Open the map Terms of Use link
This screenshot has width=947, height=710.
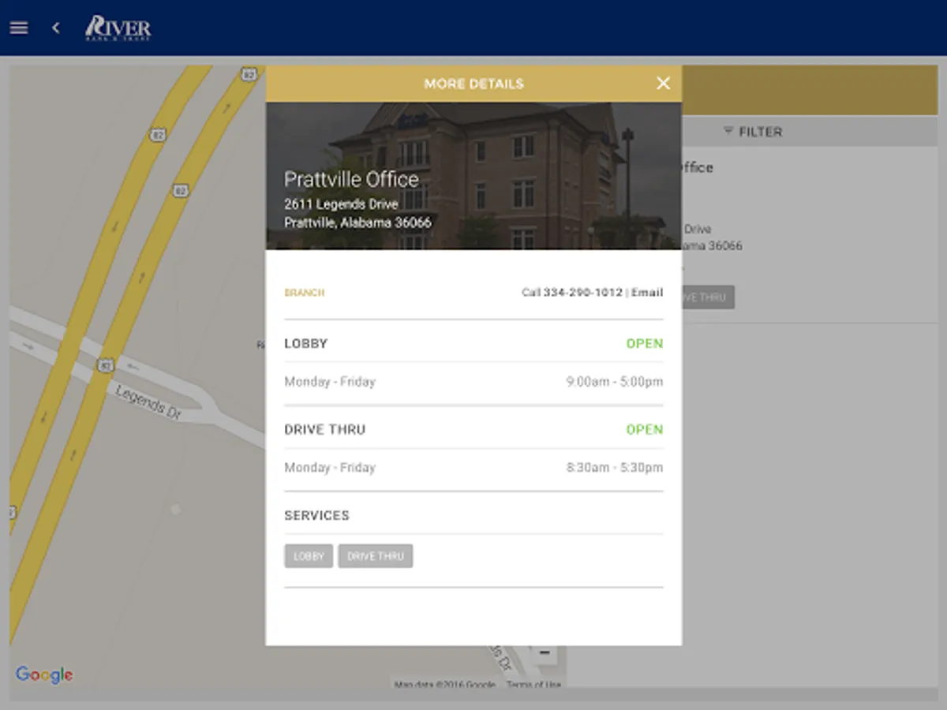(x=533, y=685)
